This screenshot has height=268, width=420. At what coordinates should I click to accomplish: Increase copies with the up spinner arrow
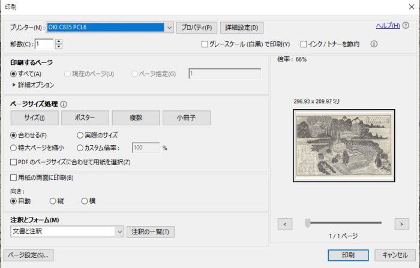coord(59,41)
